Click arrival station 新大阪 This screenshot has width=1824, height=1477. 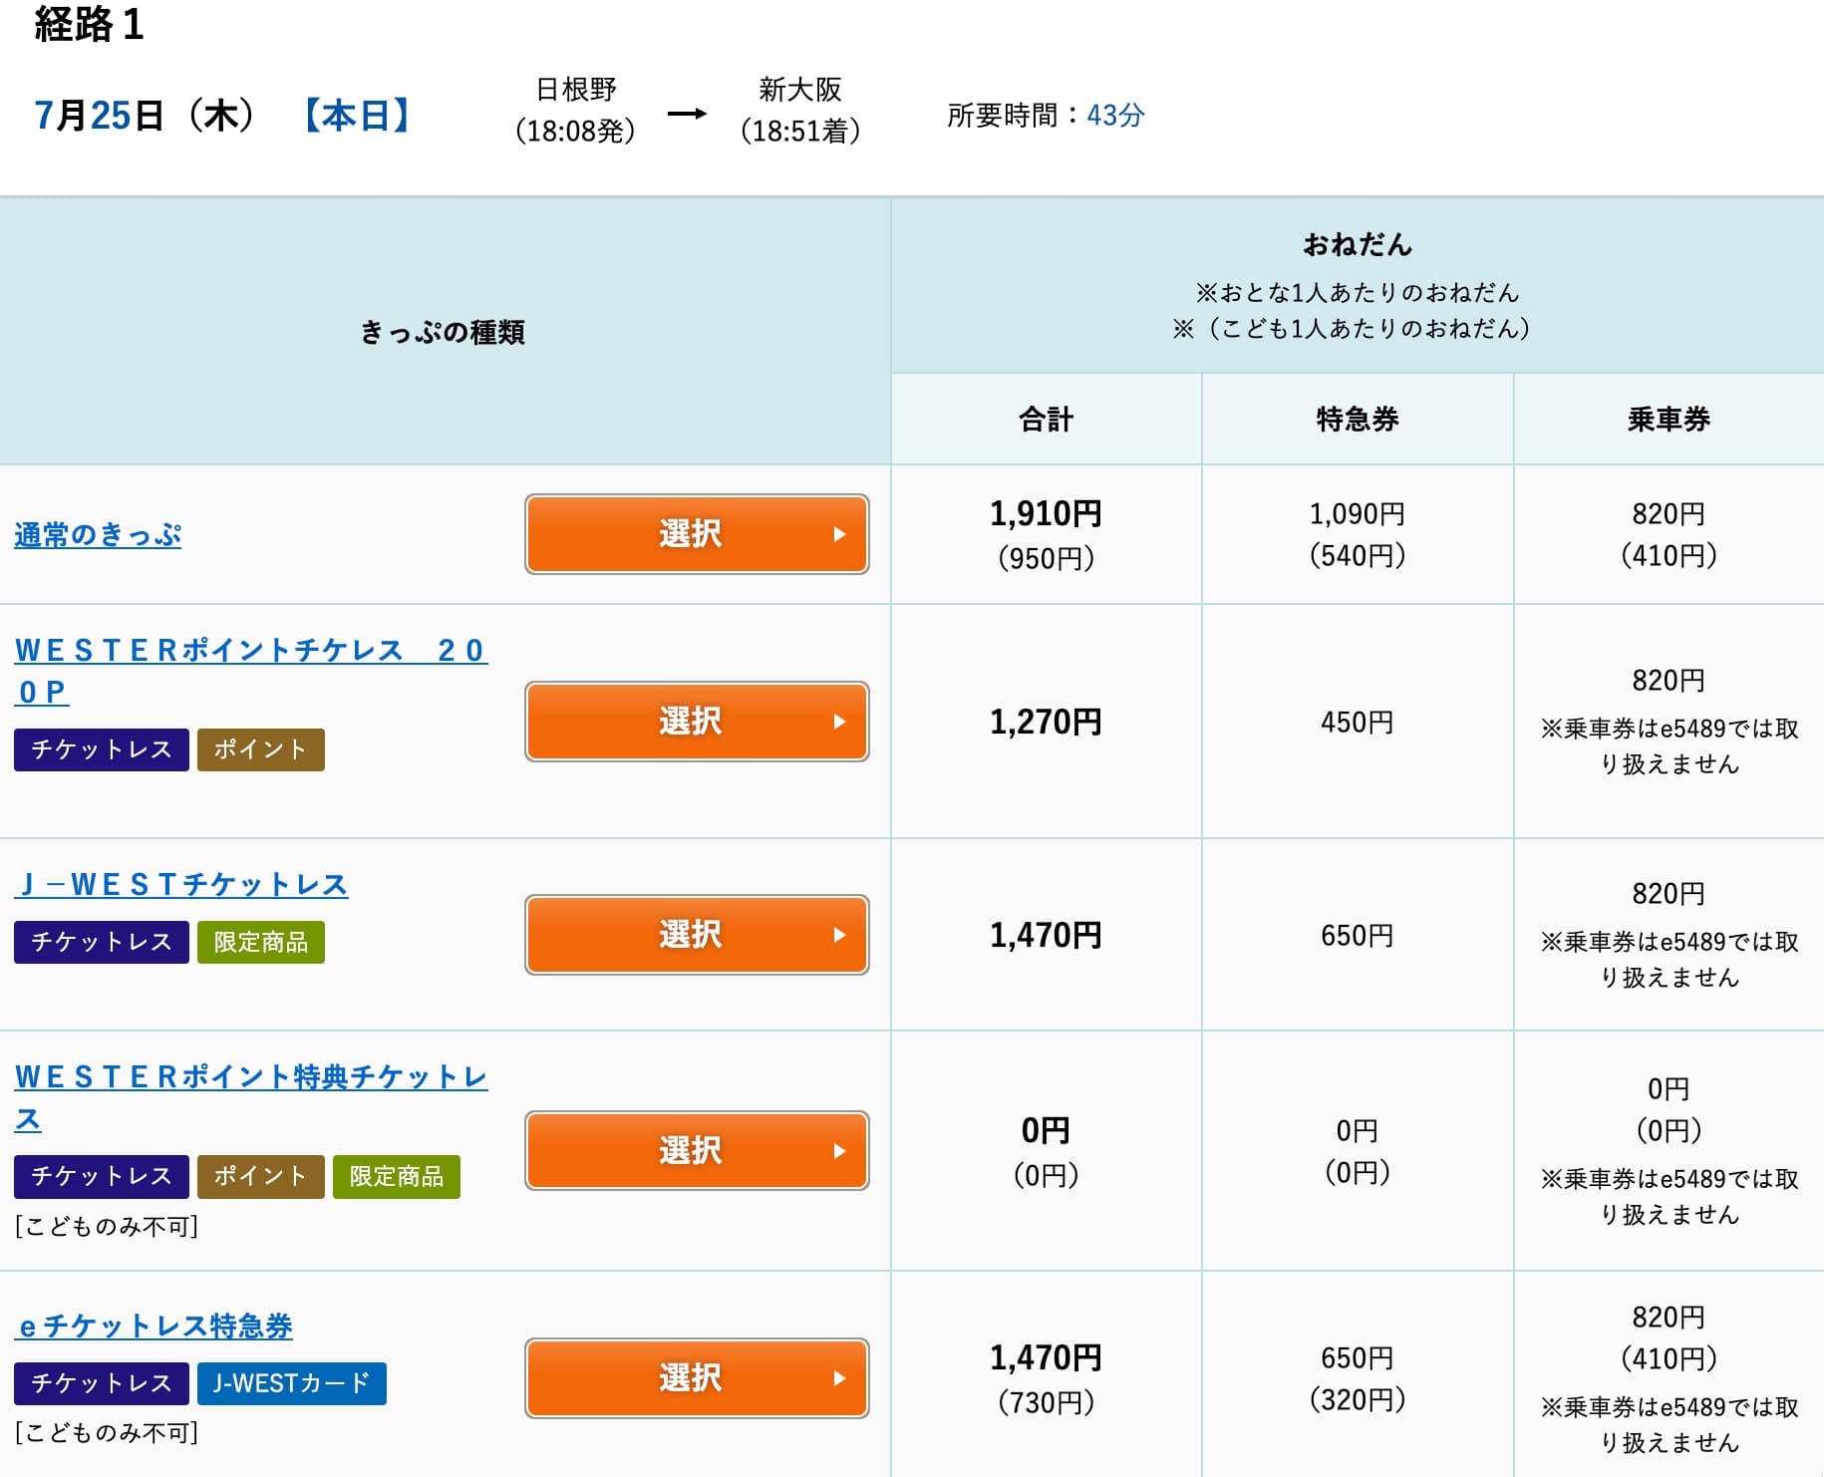tap(800, 90)
